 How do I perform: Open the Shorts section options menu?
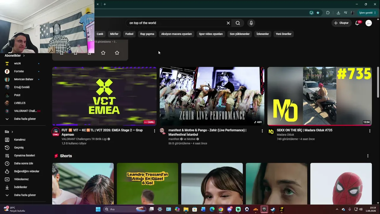[x=368, y=156]
